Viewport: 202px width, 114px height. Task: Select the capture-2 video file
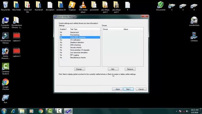coord(17,53)
